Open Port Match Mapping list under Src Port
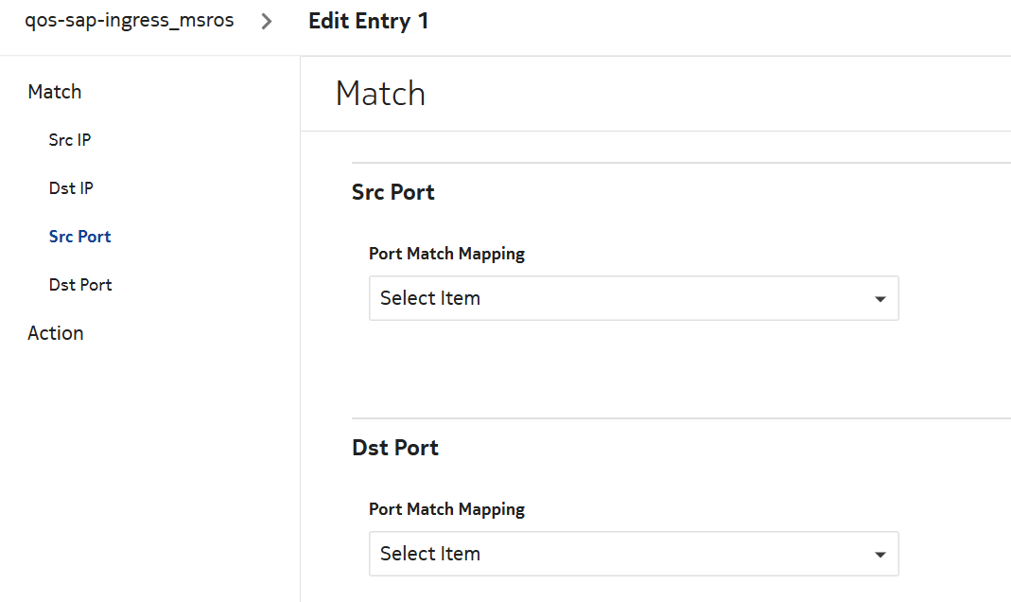This screenshot has width=1011, height=602. click(633, 298)
